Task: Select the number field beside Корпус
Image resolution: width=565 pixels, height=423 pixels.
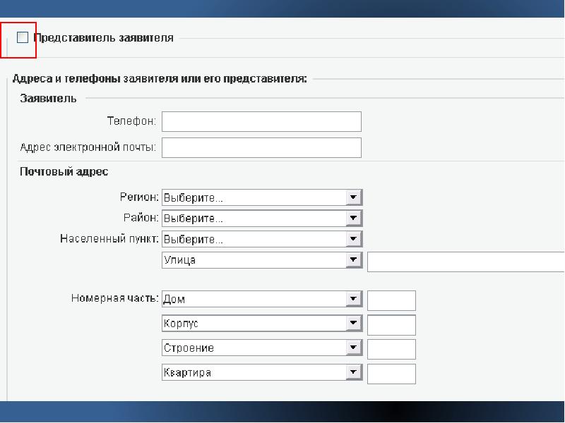Action: point(392,325)
